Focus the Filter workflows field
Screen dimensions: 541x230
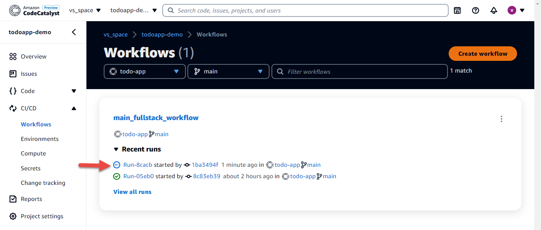click(x=359, y=71)
